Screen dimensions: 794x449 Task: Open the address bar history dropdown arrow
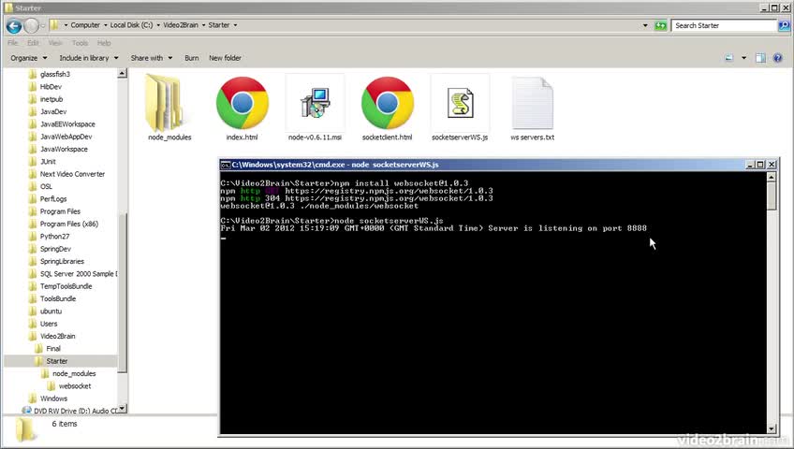645,25
